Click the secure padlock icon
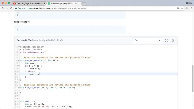 pyautogui.click(x=16, y=8)
